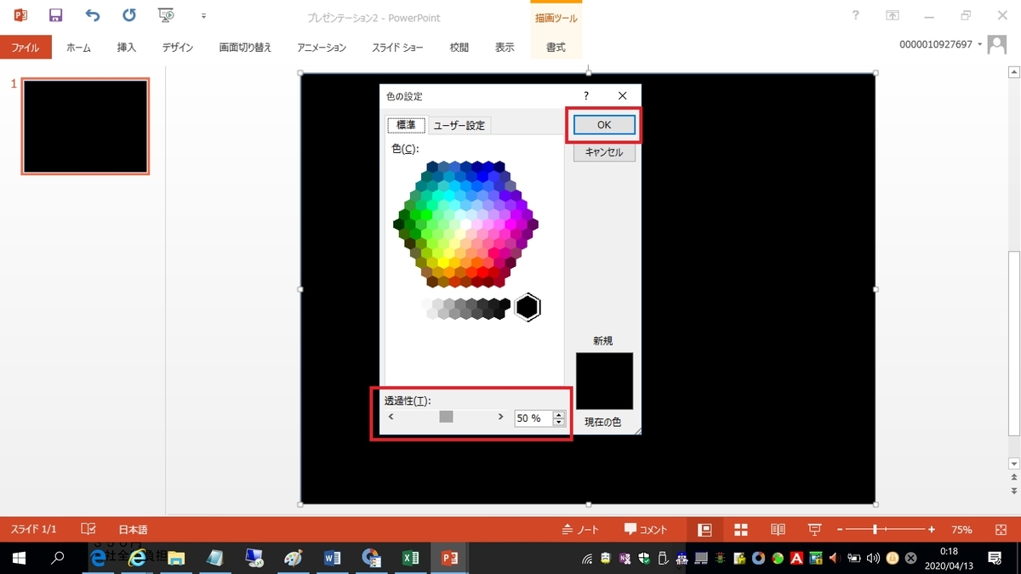
Task: Click the スライド 1/1 status indicator
Action: (34, 529)
